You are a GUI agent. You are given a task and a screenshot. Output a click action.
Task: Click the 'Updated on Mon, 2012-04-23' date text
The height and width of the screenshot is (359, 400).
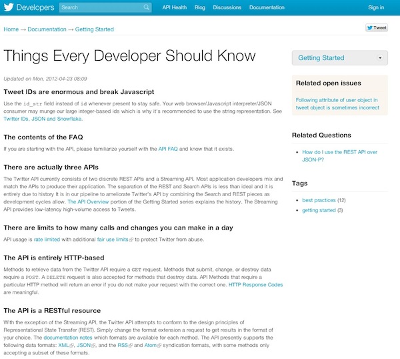click(x=45, y=79)
